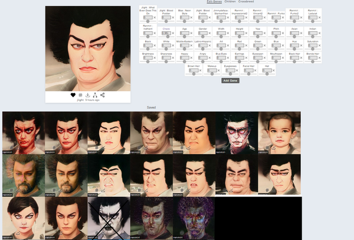Click the Gender slider handle
The image size is (354, 240).
pyautogui.click(x=203, y=37)
